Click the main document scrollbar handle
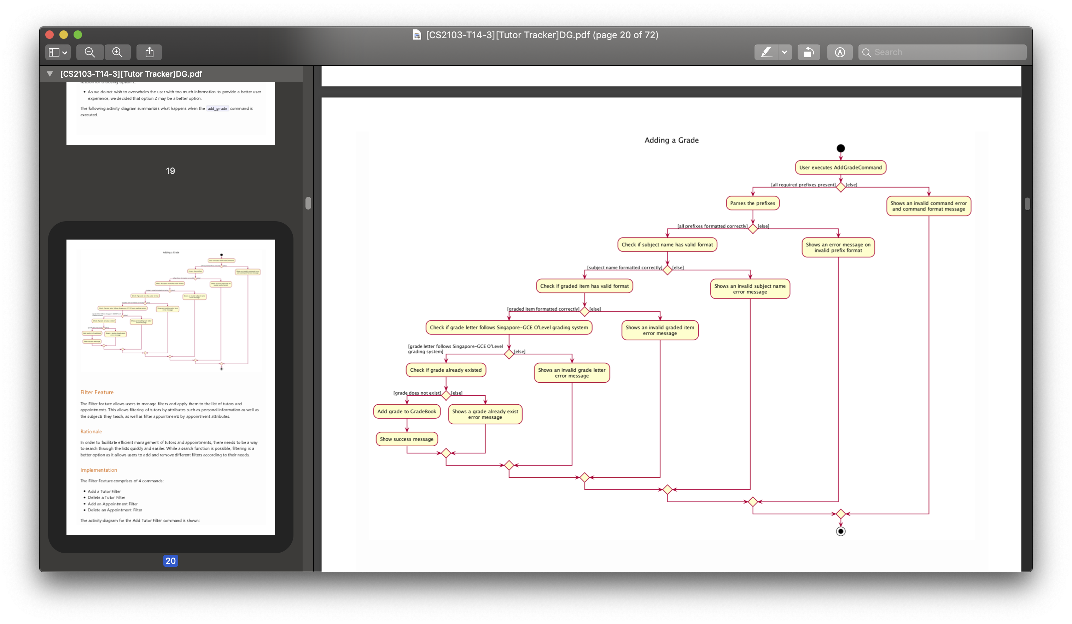Image resolution: width=1072 pixels, height=624 pixels. click(x=1027, y=204)
